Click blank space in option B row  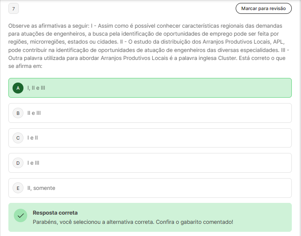pos(167,113)
